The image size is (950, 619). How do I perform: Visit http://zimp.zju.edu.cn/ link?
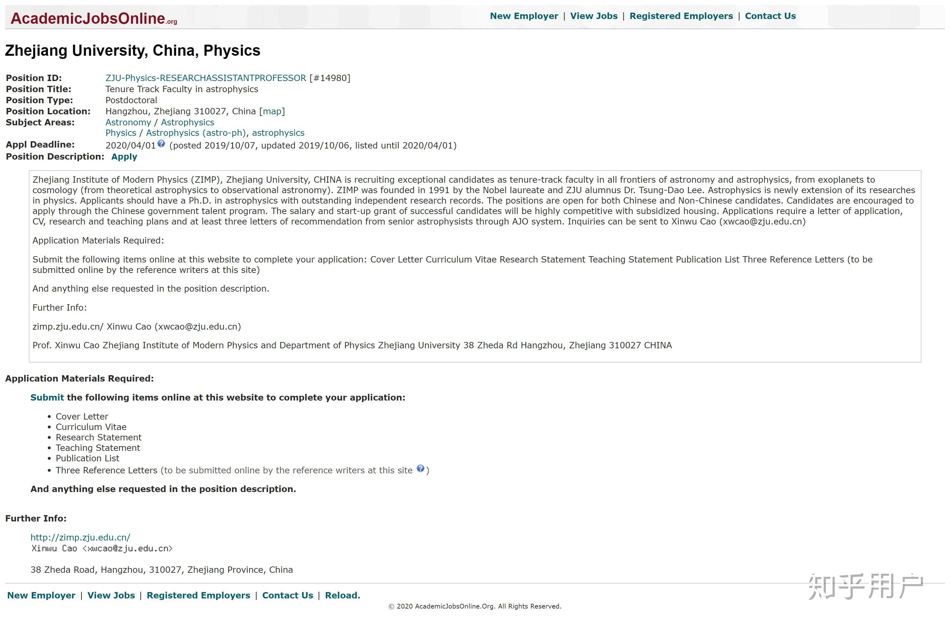pos(80,538)
